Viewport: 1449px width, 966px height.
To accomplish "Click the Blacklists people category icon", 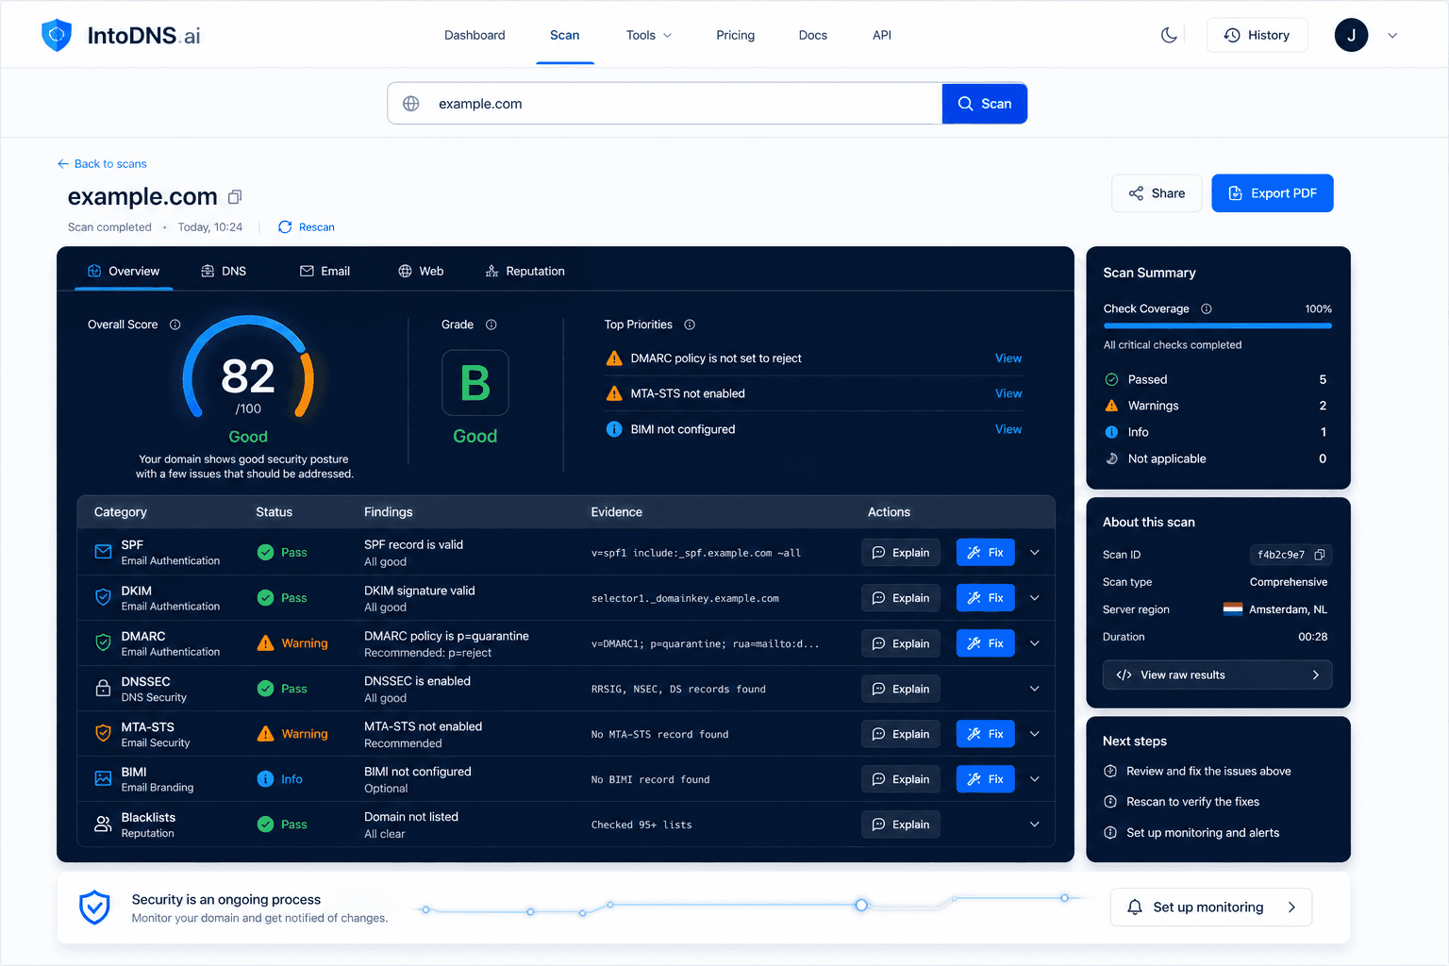I will pyautogui.click(x=103, y=824).
